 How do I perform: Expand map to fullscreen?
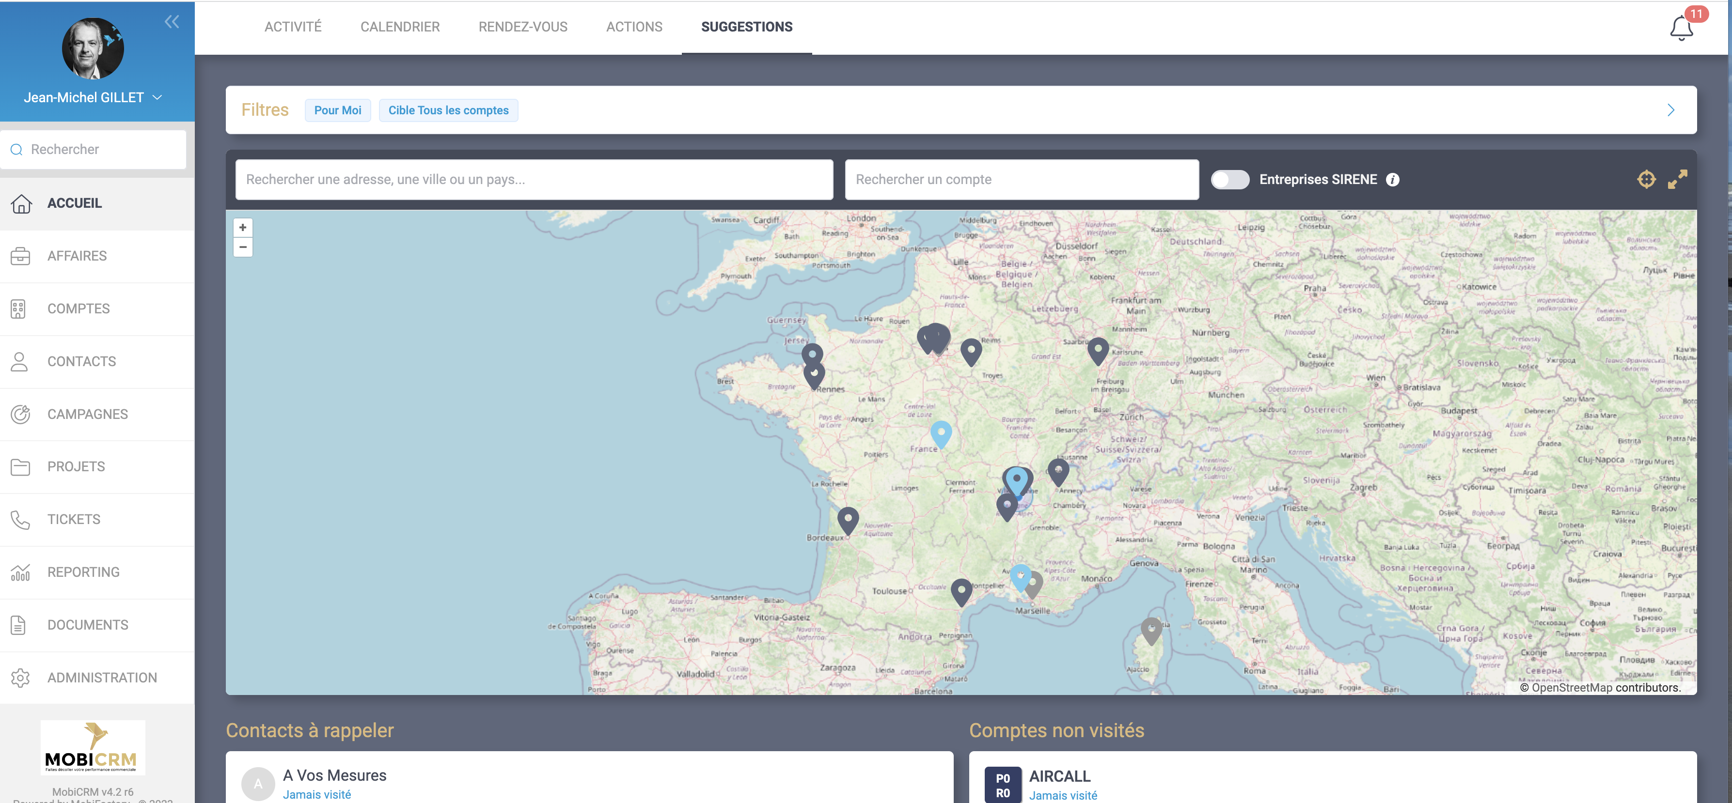click(x=1678, y=179)
